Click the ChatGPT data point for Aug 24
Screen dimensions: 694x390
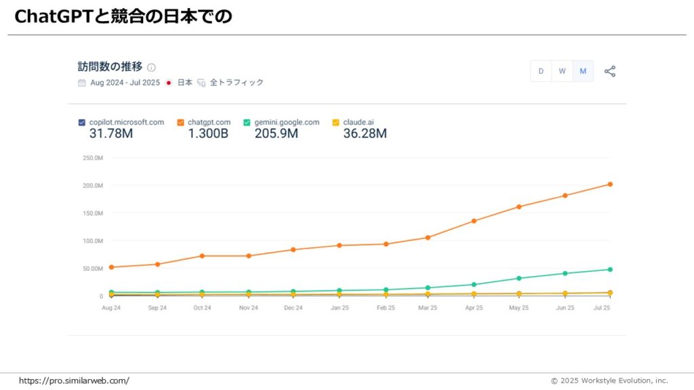coord(111,267)
